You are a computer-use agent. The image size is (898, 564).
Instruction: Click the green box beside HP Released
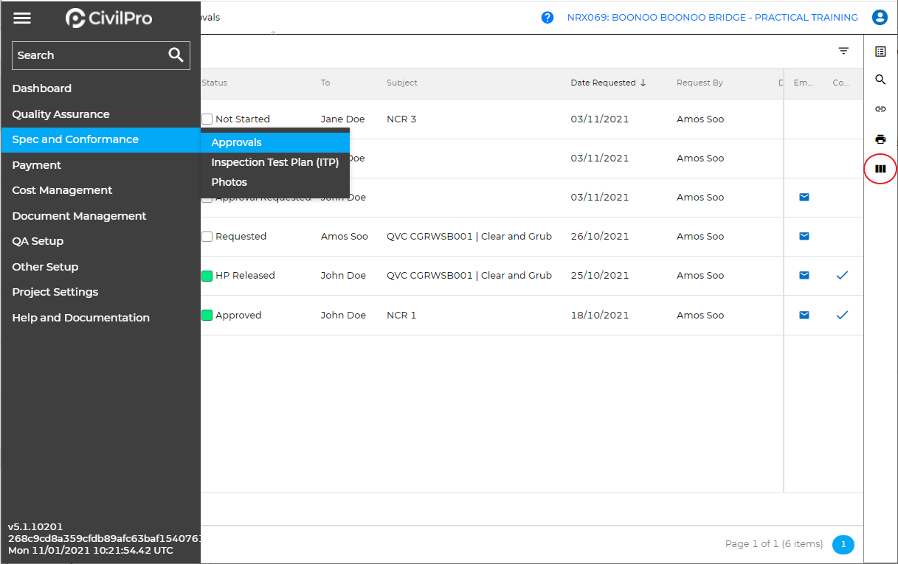[x=207, y=276]
